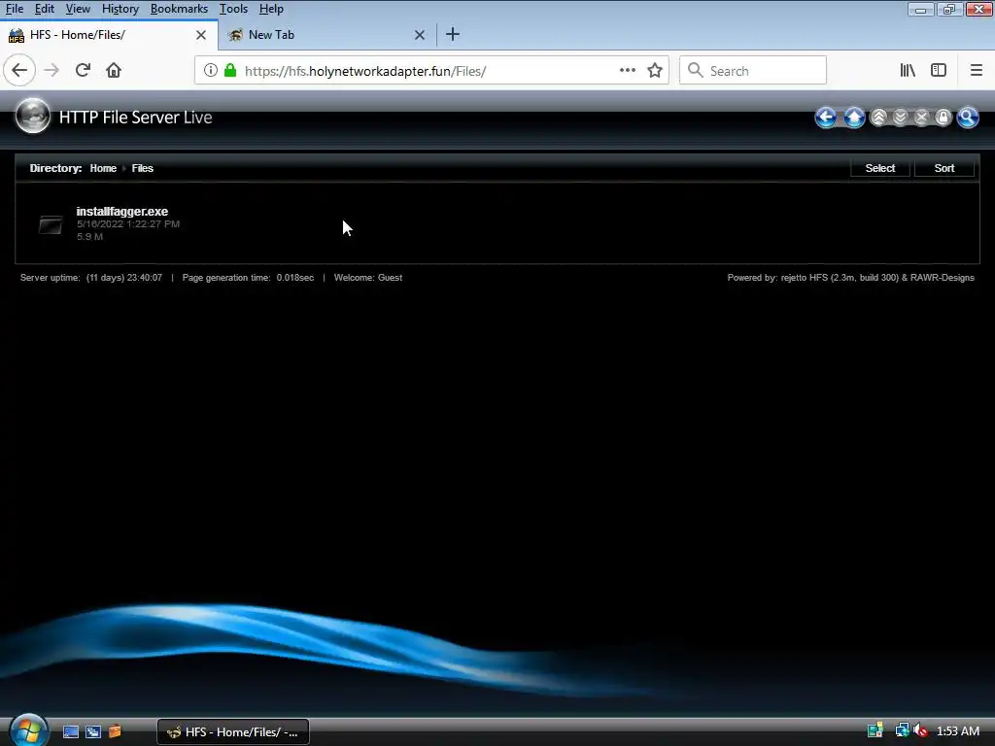Switch to the HFS - Home/Files/ tab
The image size is (995, 746).
tap(109, 35)
